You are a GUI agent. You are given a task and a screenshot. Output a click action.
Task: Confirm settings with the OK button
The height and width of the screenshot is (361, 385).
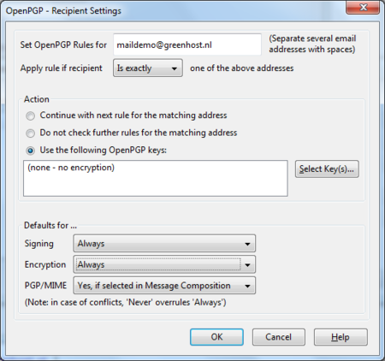[x=216, y=337]
